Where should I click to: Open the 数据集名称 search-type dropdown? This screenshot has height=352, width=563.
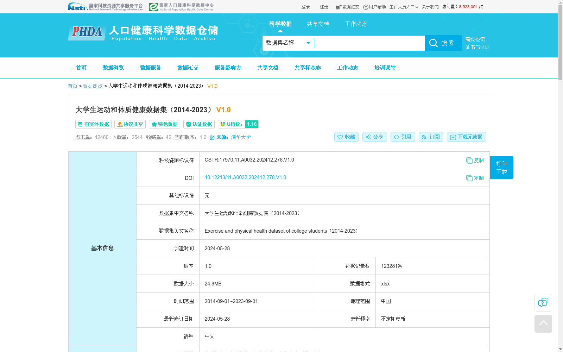tap(288, 43)
